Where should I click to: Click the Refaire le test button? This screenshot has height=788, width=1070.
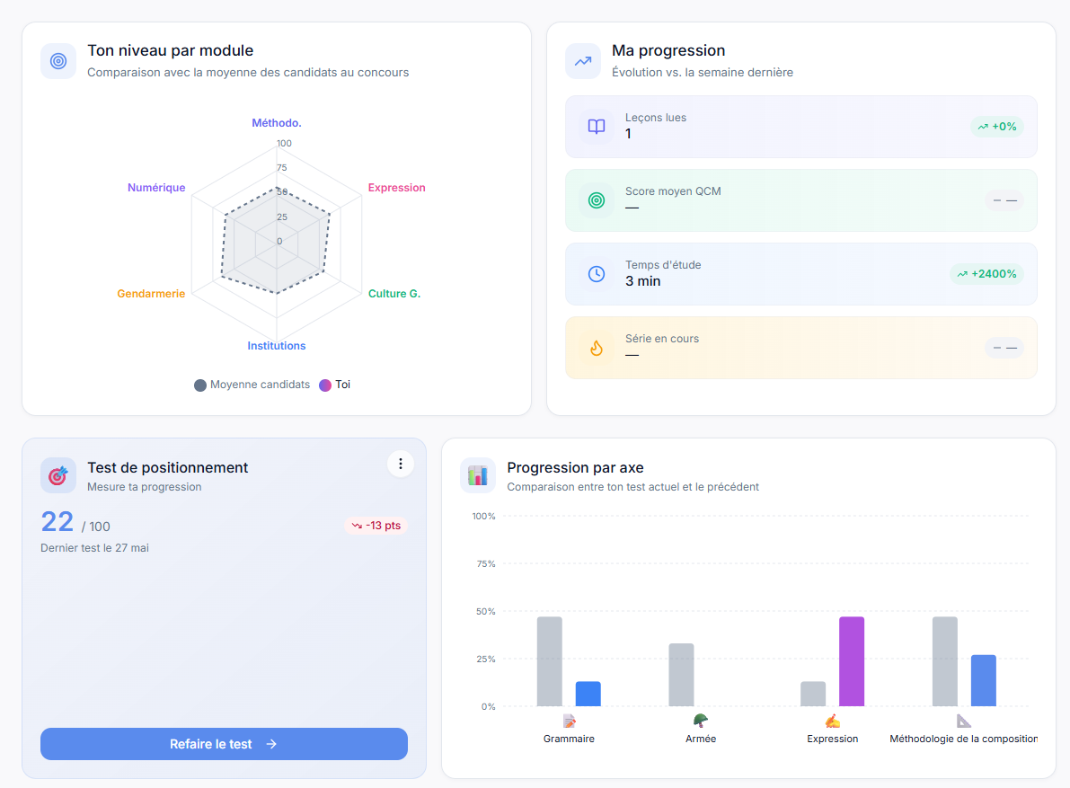pos(224,744)
